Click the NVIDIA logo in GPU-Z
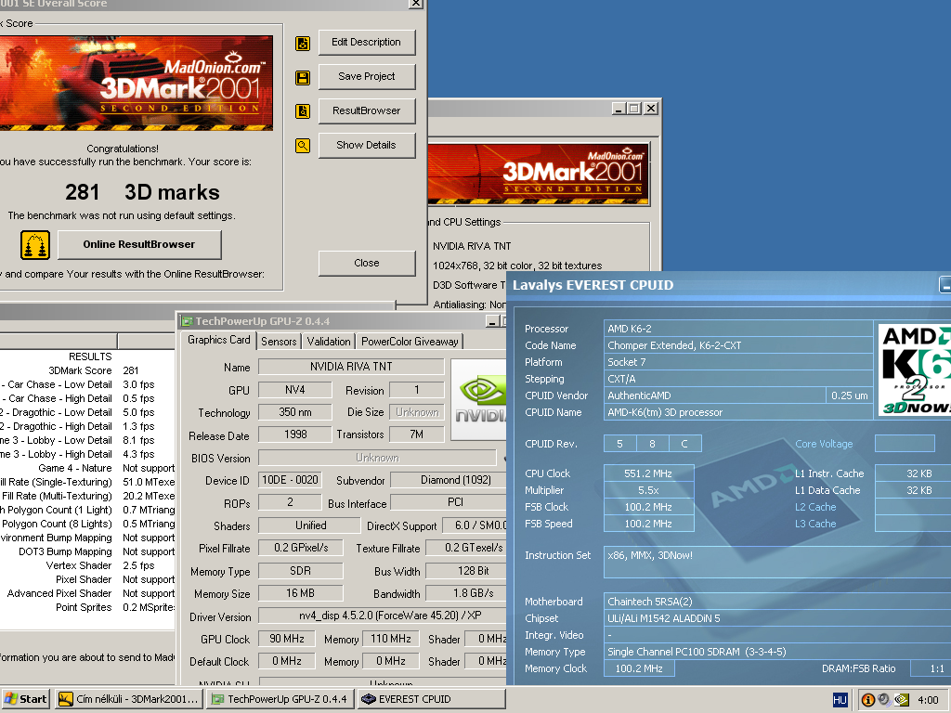This screenshot has height=713, width=951. 478,399
